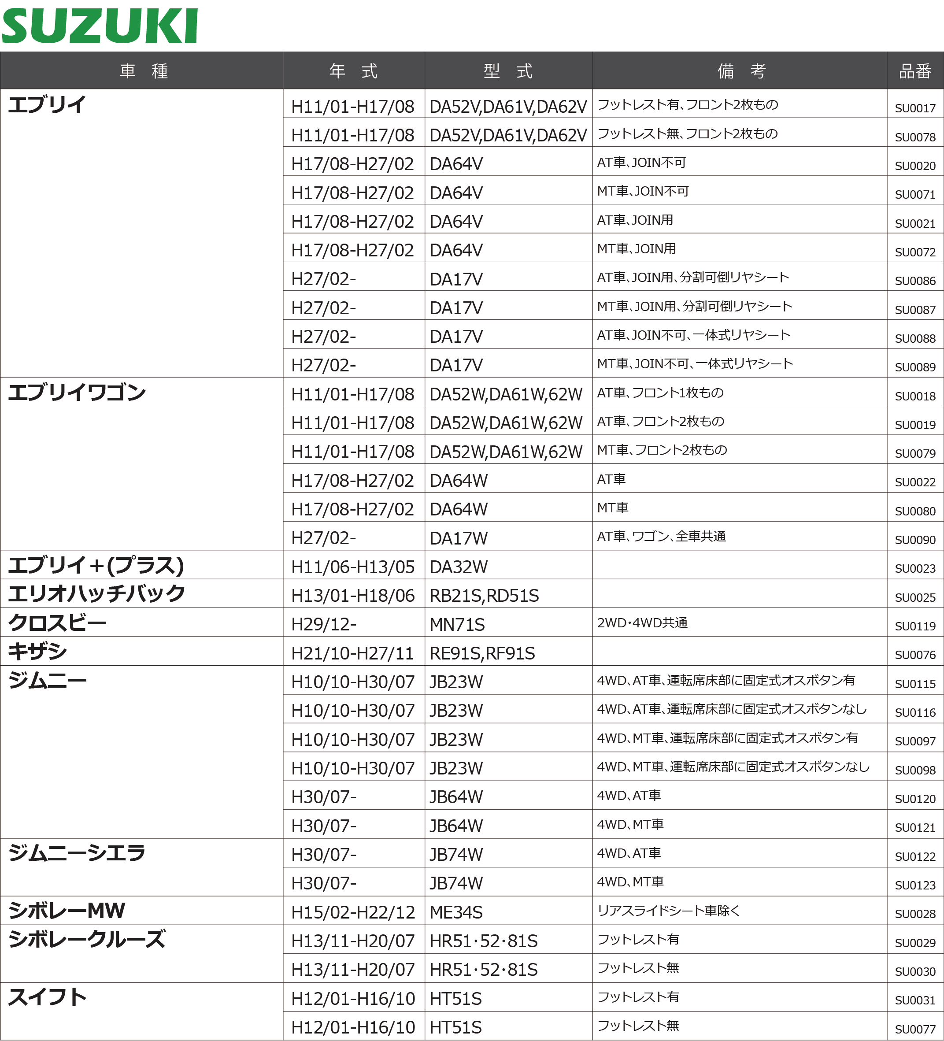Click the DA32W model code
The width and height of the screenshot is (944, 1041).
458,567
